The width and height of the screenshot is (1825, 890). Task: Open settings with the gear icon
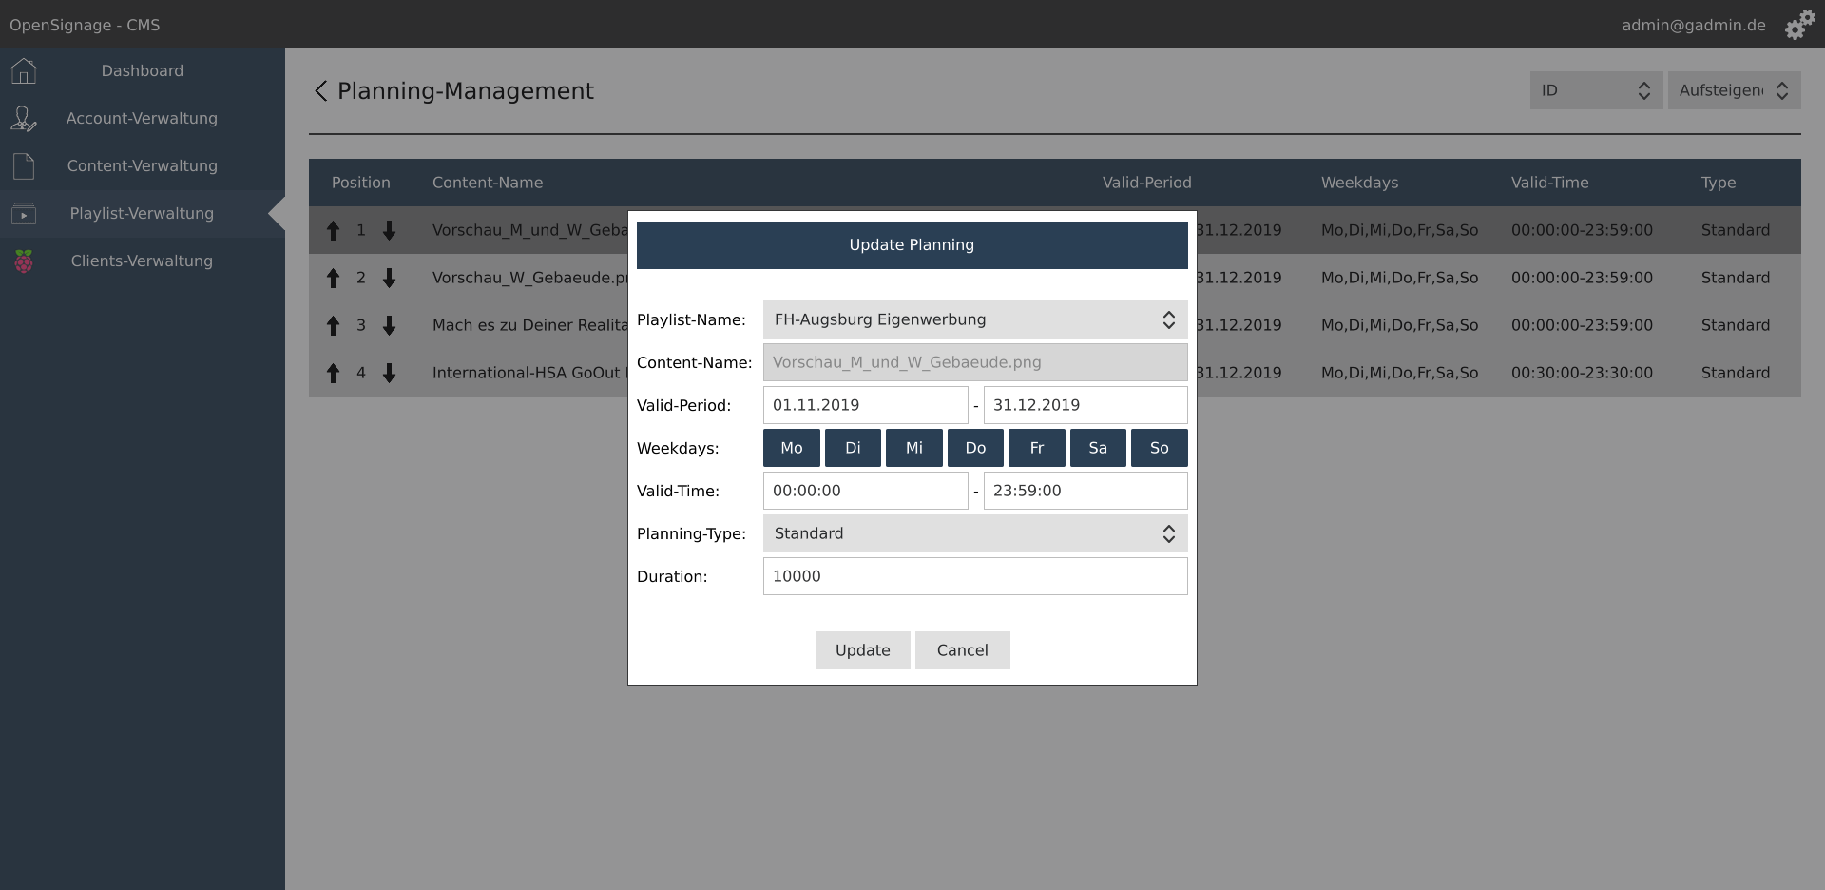tap(1799, 25)
